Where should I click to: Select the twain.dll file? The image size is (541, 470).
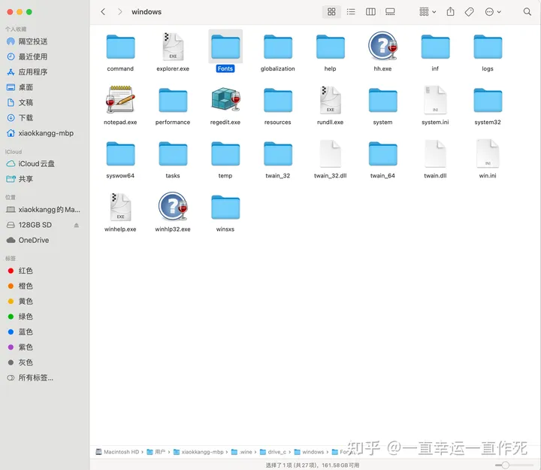[435, 154]
